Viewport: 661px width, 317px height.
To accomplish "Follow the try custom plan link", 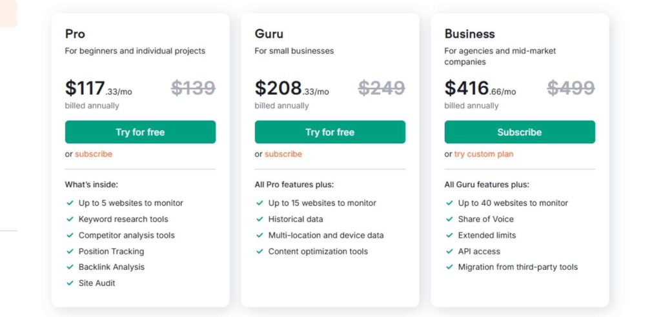I will point(483,154).
